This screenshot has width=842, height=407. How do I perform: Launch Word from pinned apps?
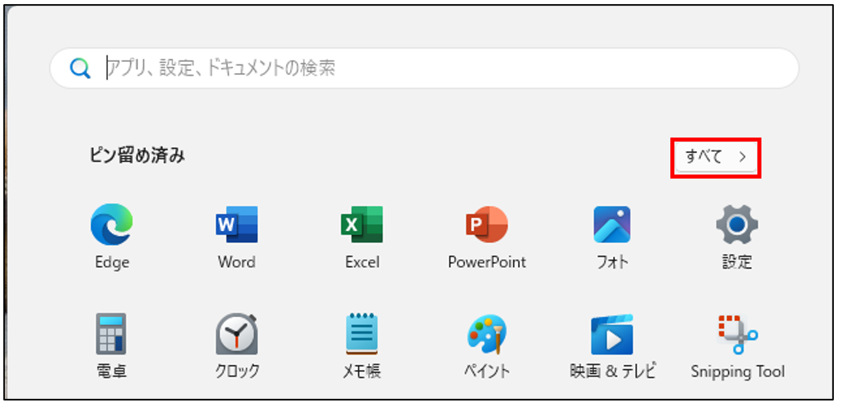click(236, 224)
